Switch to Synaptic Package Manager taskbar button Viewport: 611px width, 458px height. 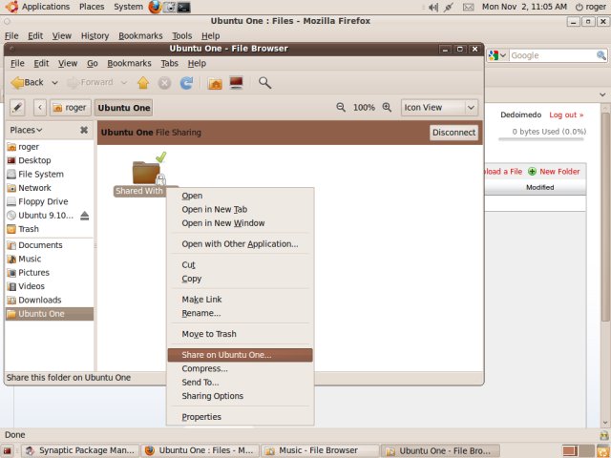coord(80,450)
